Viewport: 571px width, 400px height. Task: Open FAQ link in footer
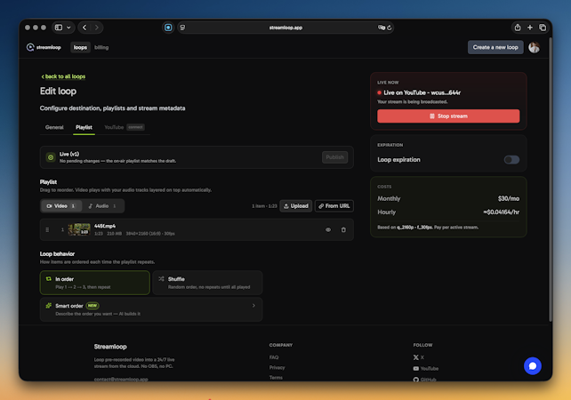274,357
